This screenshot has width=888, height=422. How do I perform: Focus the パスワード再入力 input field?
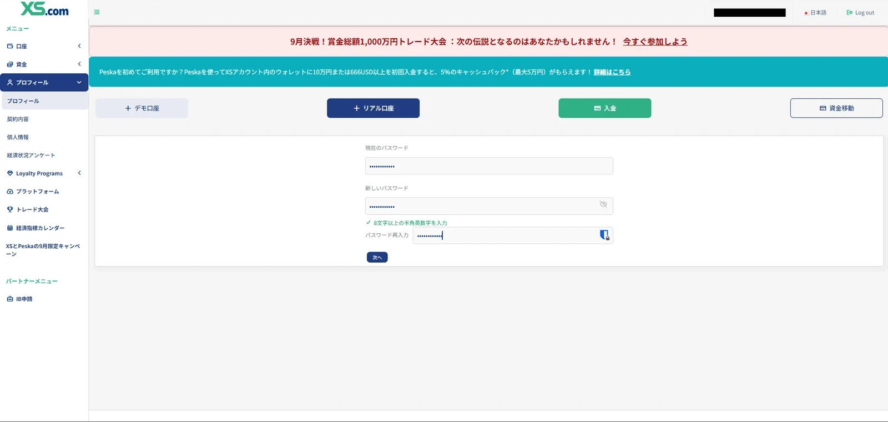(513, 235)
